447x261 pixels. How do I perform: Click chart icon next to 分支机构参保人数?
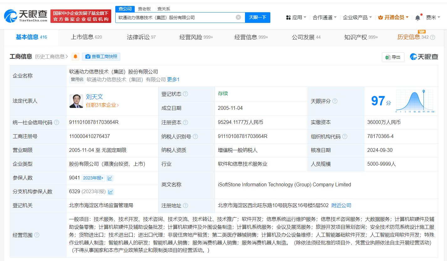click(111, 192)
